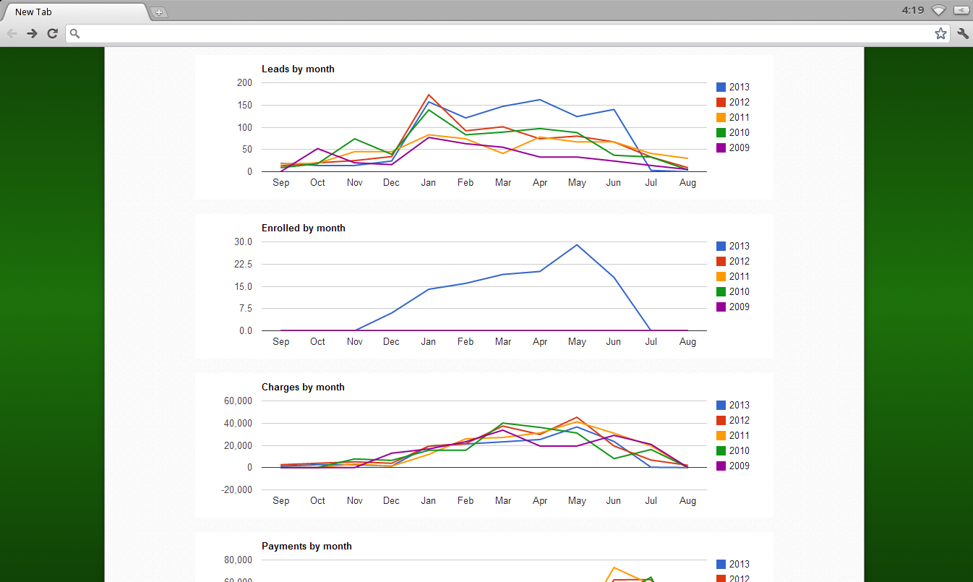Click the 2010 swatch in Enrolled legend

coord(721,291)
